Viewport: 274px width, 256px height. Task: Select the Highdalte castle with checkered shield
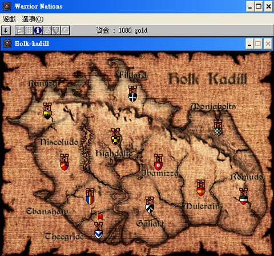[x=116, y=137]
